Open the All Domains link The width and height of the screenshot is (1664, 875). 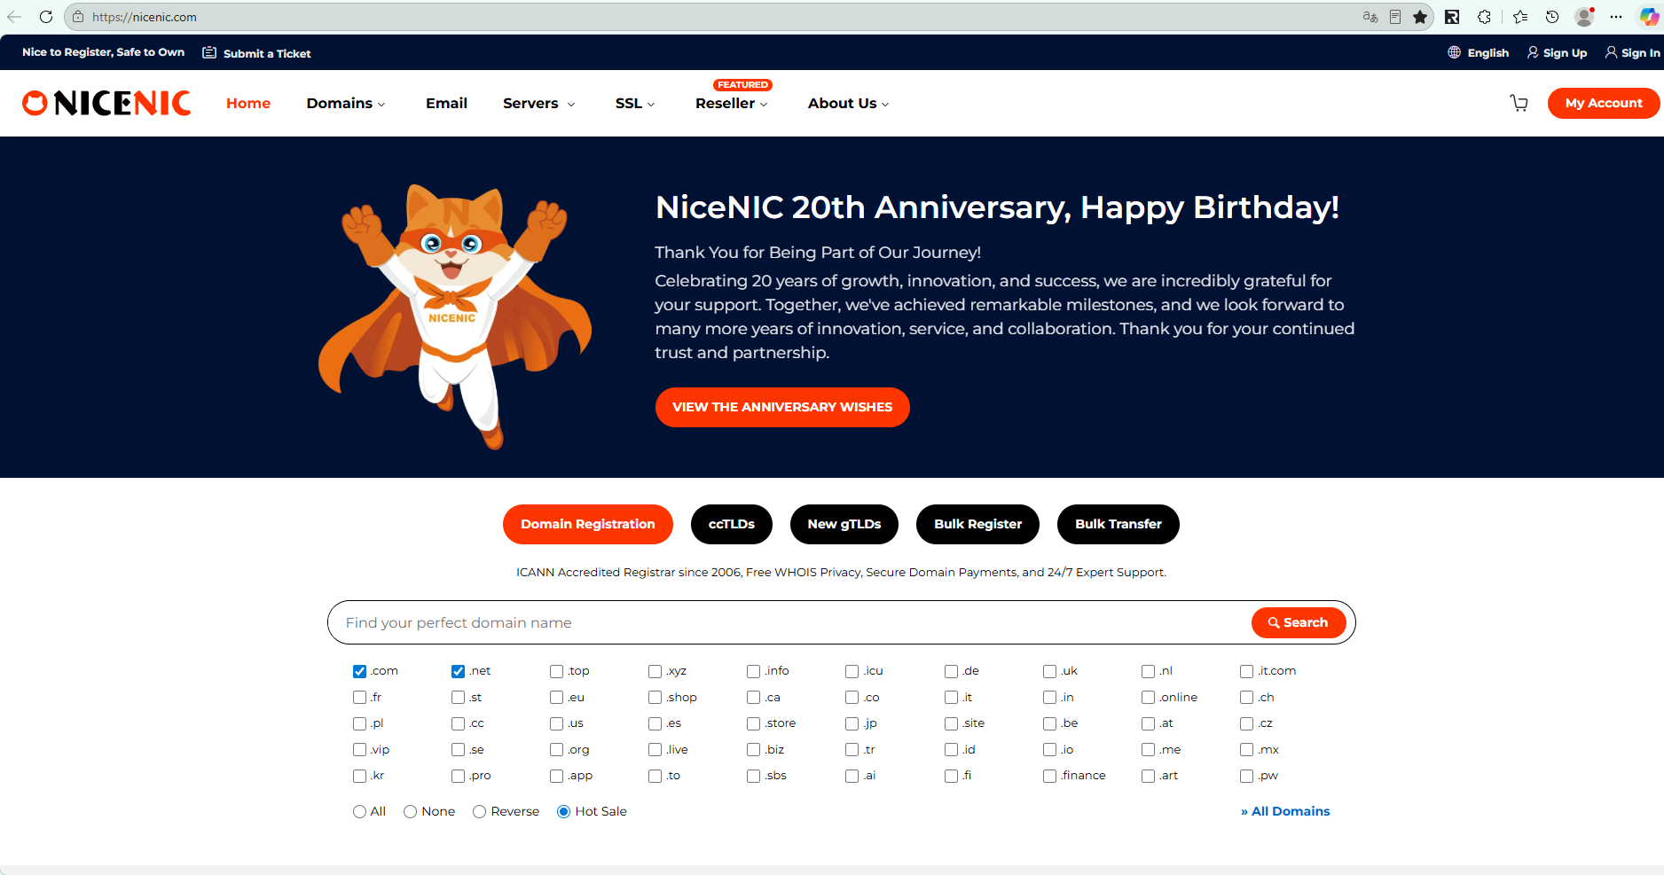1285,811
